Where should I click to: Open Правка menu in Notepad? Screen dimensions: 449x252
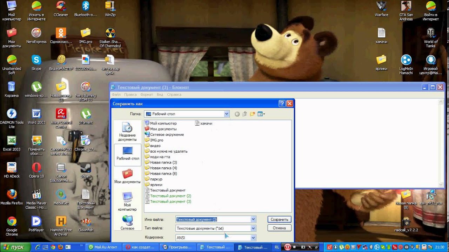coord(130,94)
